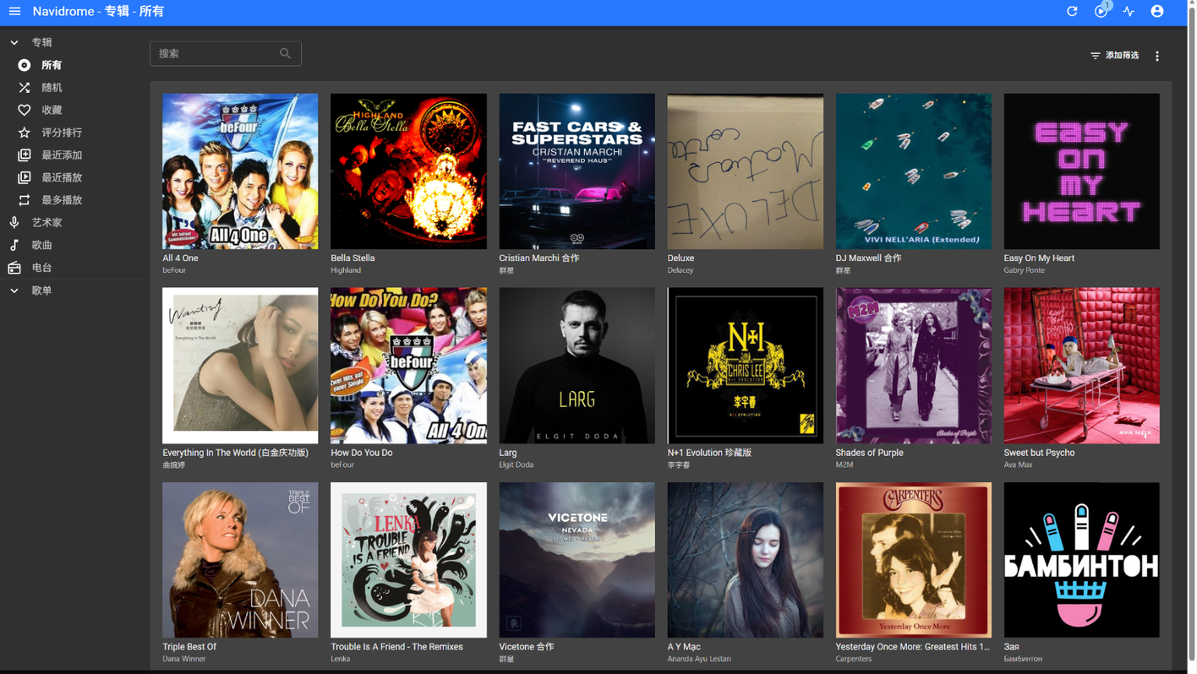Open the Trouble Is A Friend album cover

point(408,560)
